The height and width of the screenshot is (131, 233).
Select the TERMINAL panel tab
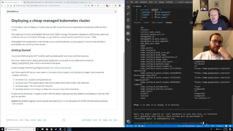click(x=169, y=23)
